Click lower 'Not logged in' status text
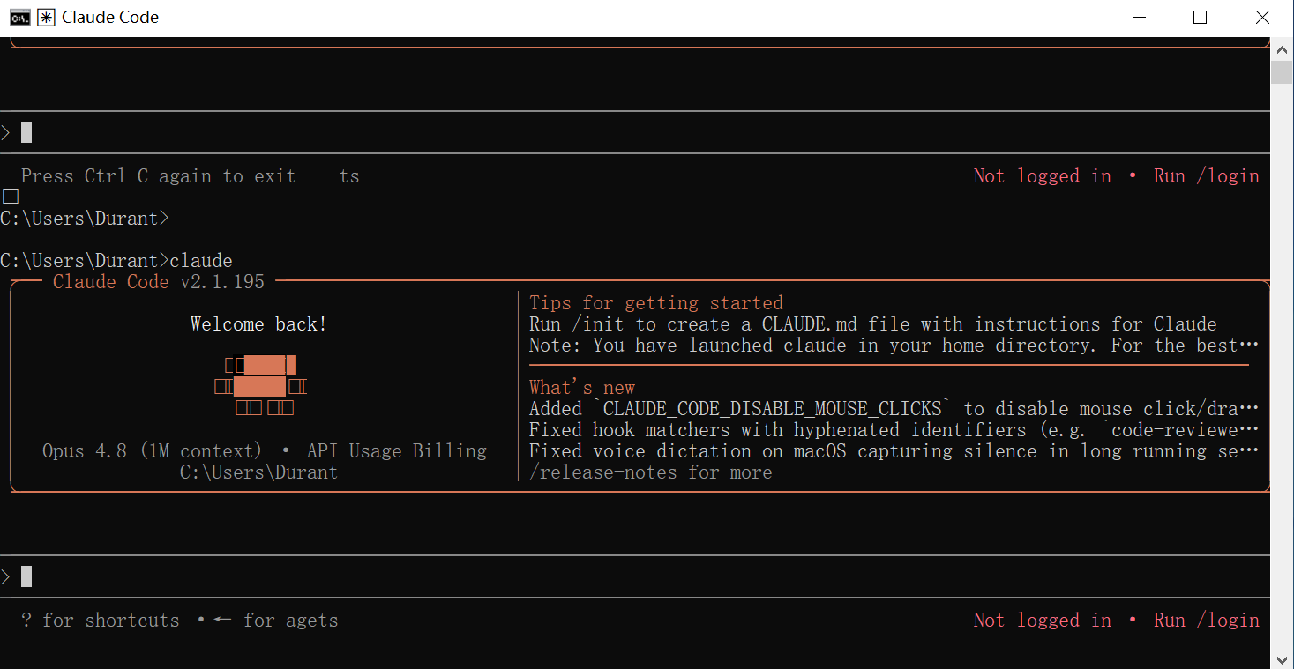 (x=1042, y=621)
